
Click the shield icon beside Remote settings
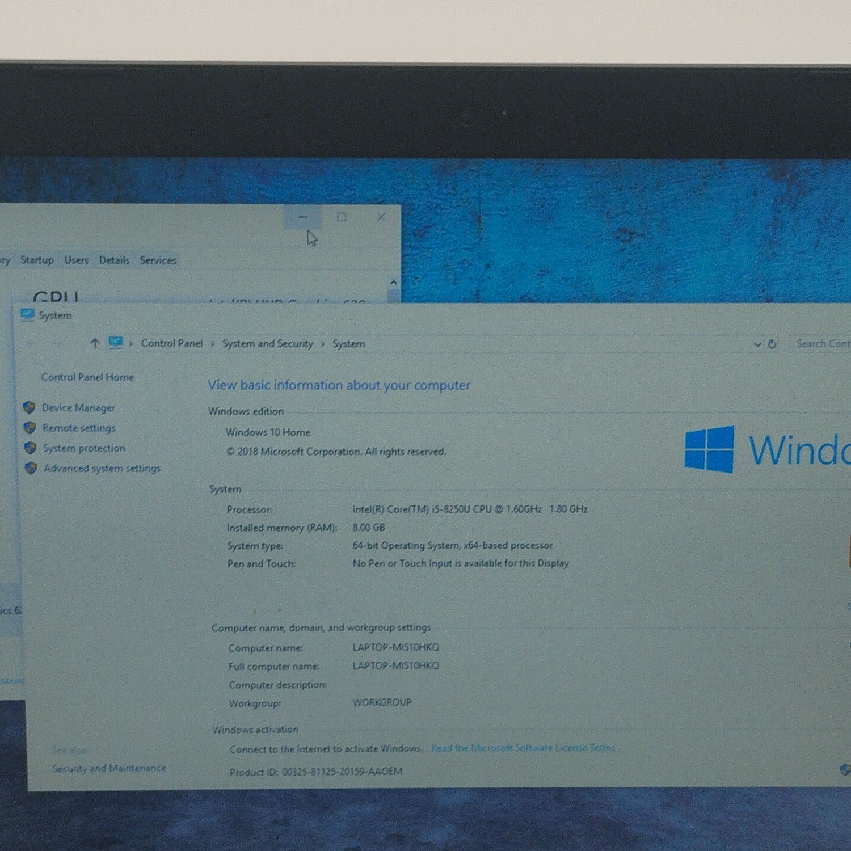click(x=30, y=428)
